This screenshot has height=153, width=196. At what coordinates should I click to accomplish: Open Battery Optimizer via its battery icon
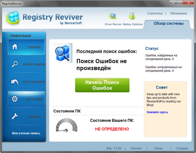click(x=132, y=16)
